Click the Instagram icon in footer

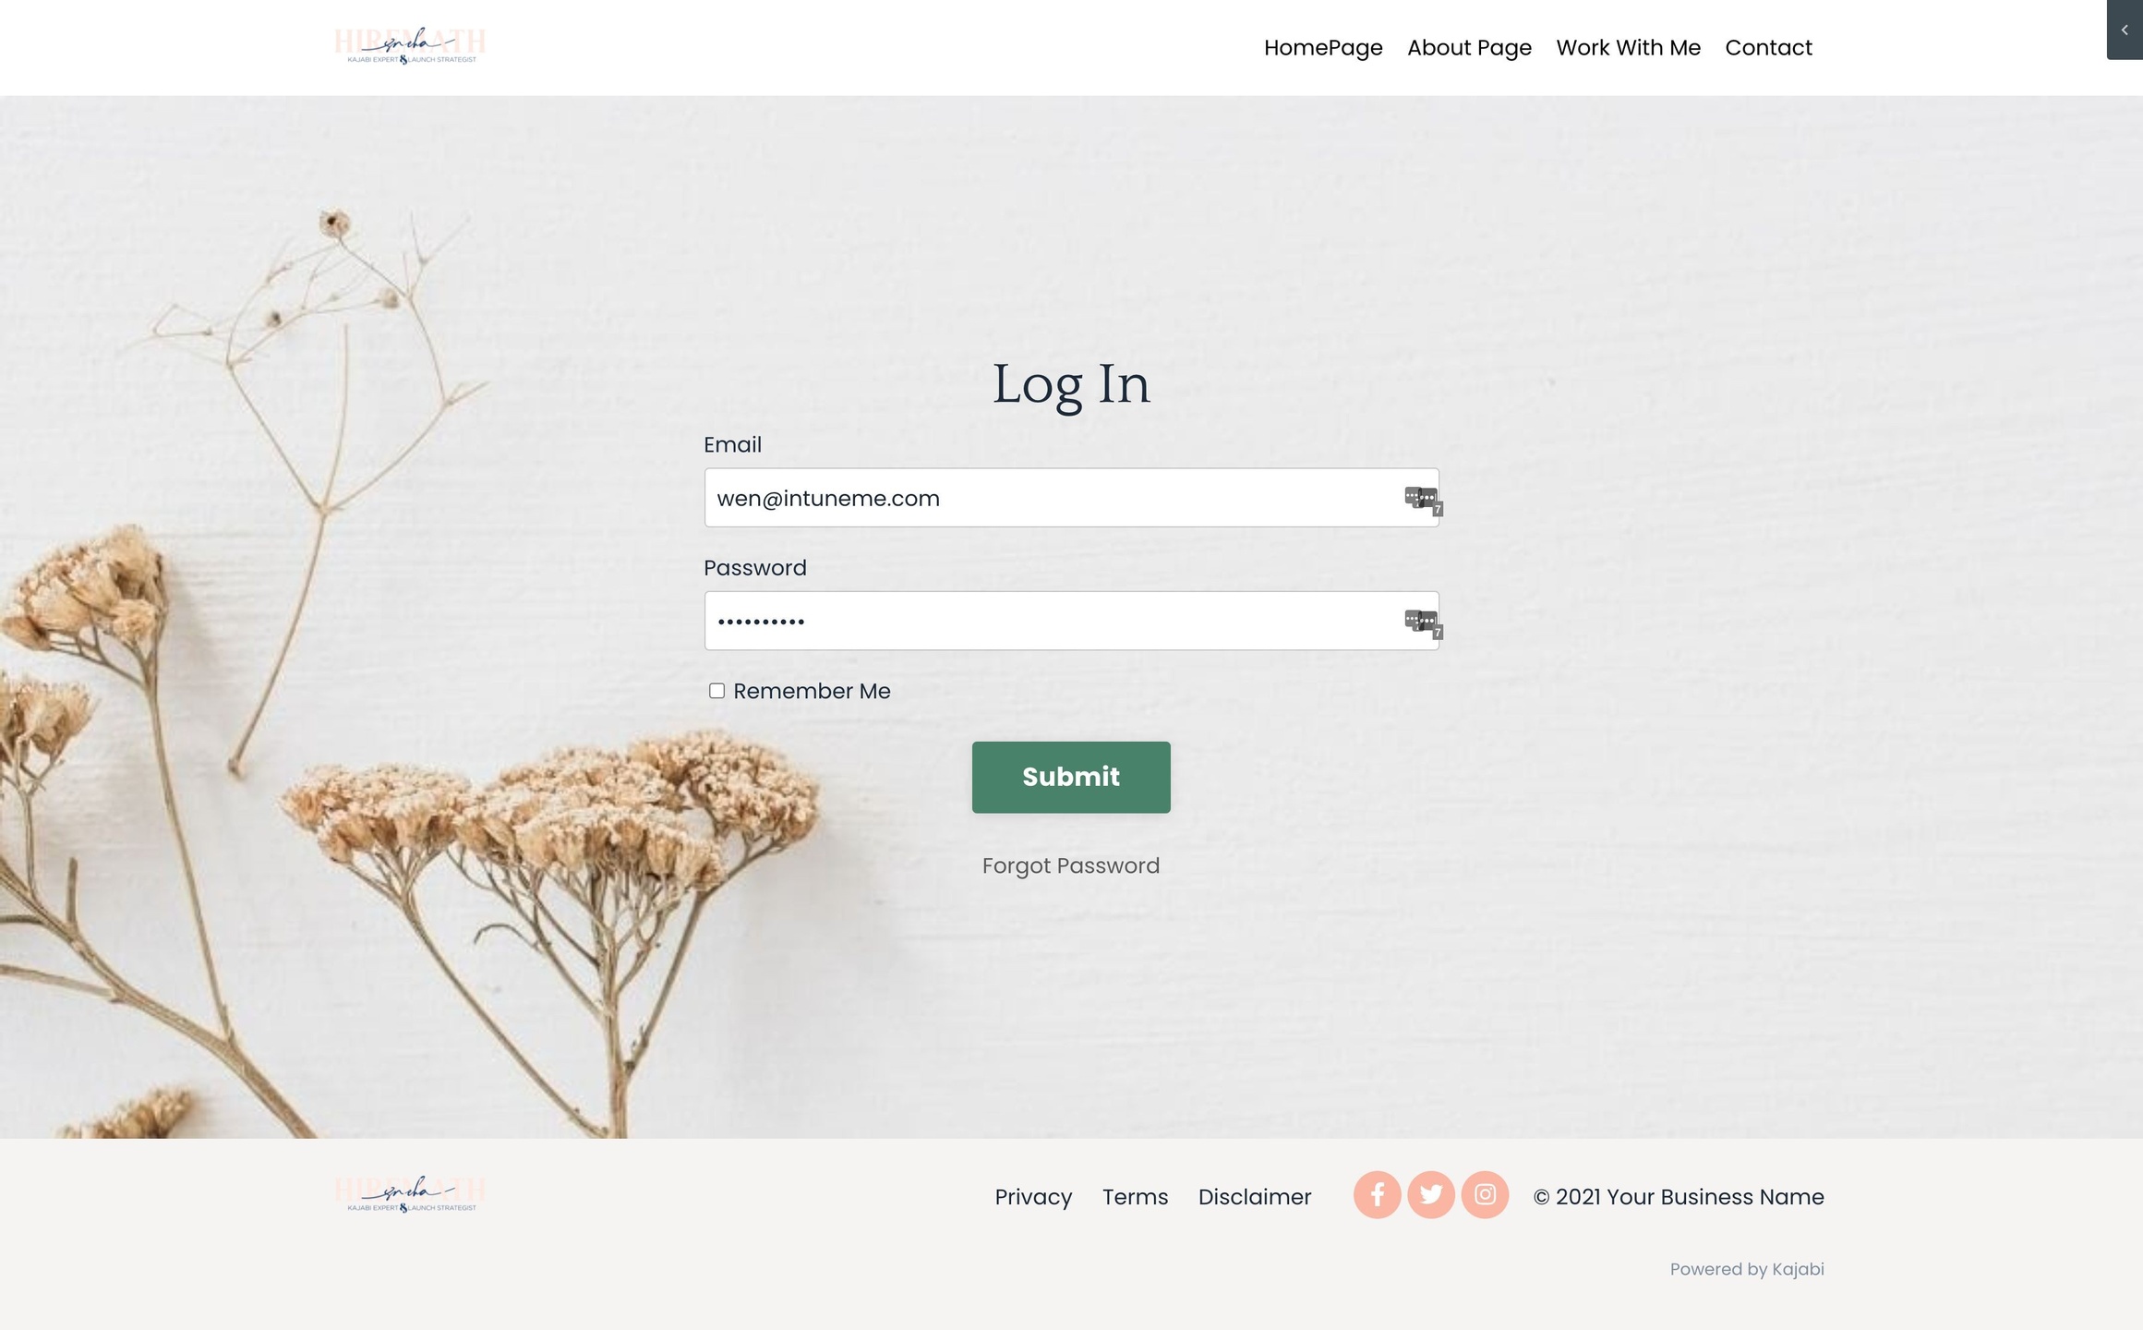pos(1483,1195)
